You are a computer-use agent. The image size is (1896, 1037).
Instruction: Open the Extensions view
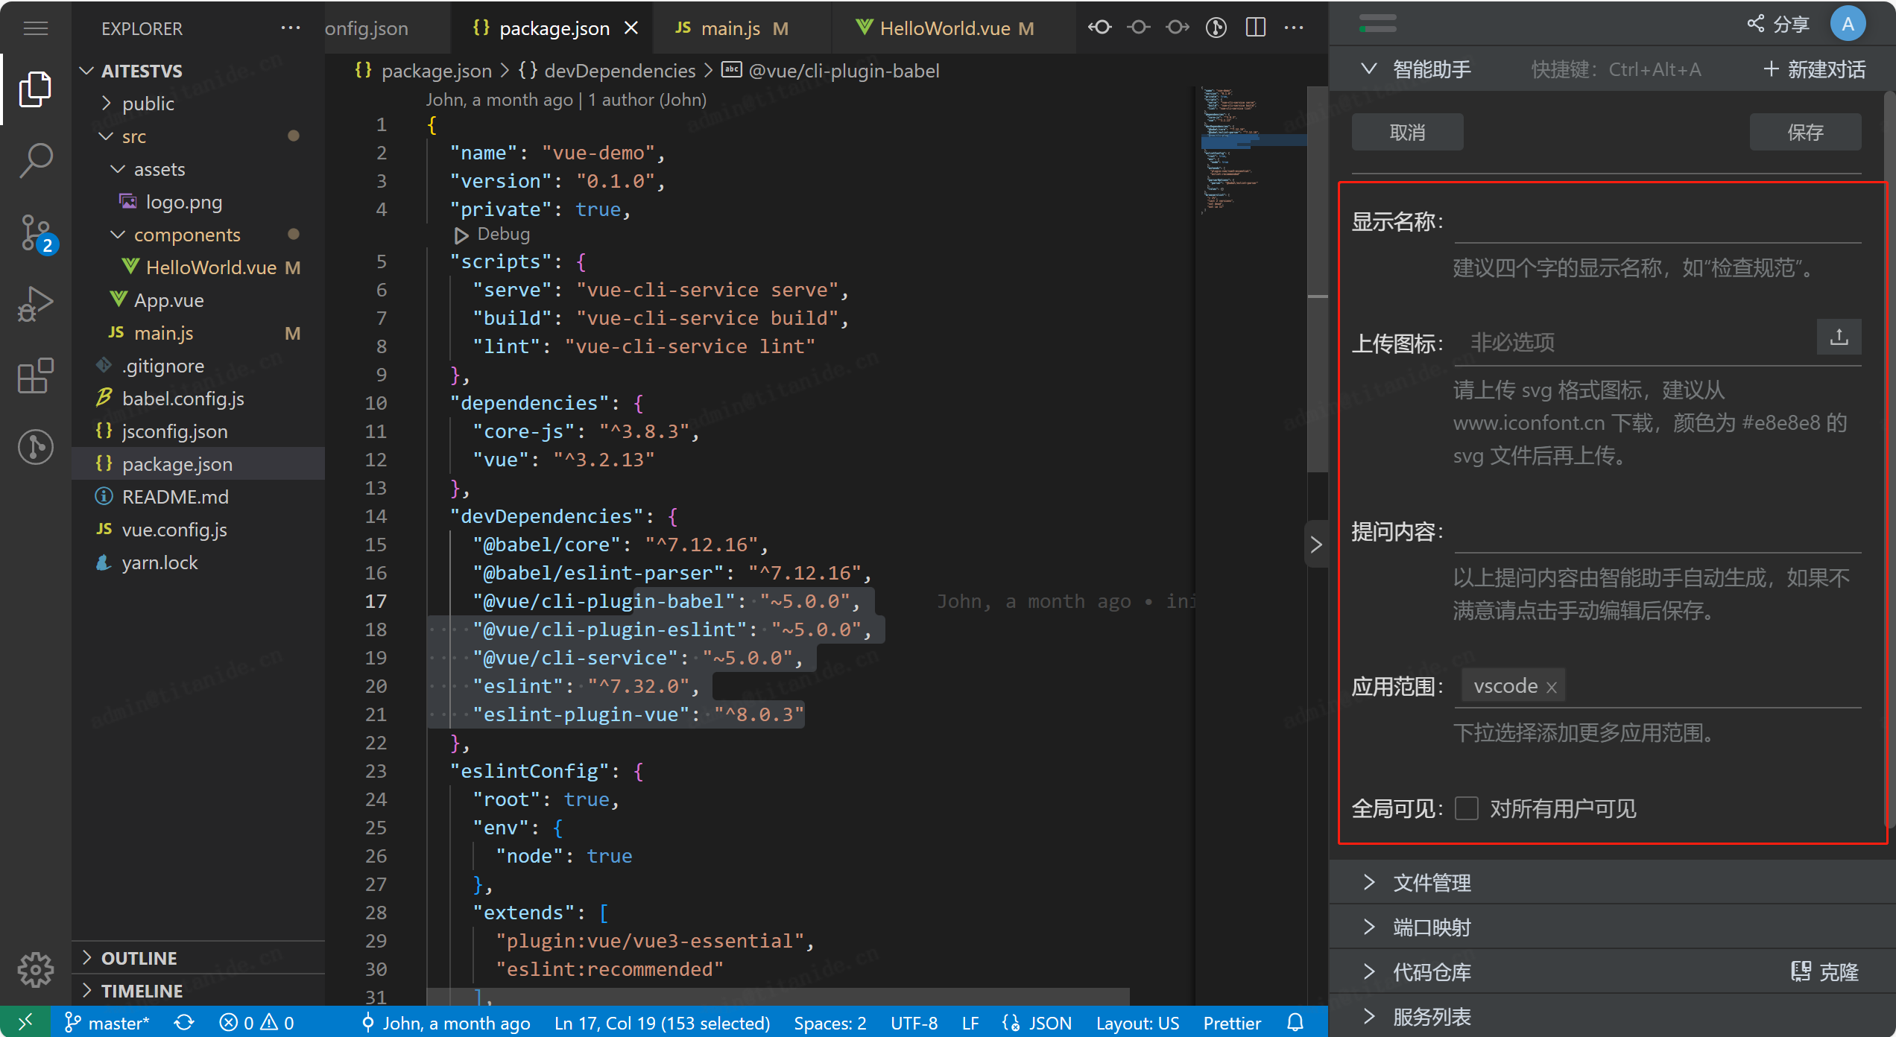tap(35, 375)
